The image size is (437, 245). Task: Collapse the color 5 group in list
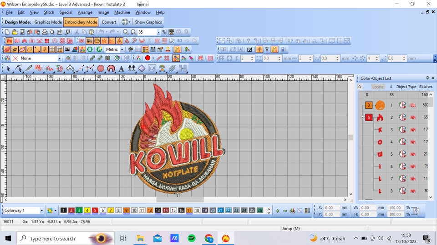click(362, 118)
